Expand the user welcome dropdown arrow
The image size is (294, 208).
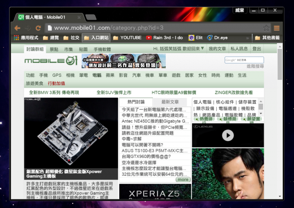click(203, 49)
